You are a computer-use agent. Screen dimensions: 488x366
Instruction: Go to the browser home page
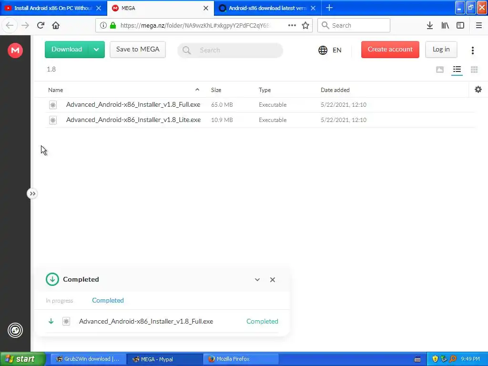(x=56, y=25)
